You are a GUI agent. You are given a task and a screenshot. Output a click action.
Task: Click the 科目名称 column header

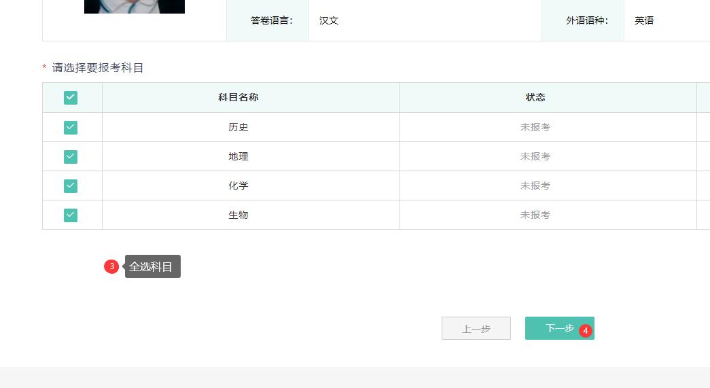coord(238,98)
